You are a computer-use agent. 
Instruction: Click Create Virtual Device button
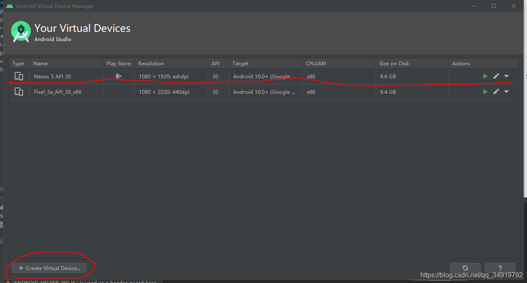[x=49, y=268]
